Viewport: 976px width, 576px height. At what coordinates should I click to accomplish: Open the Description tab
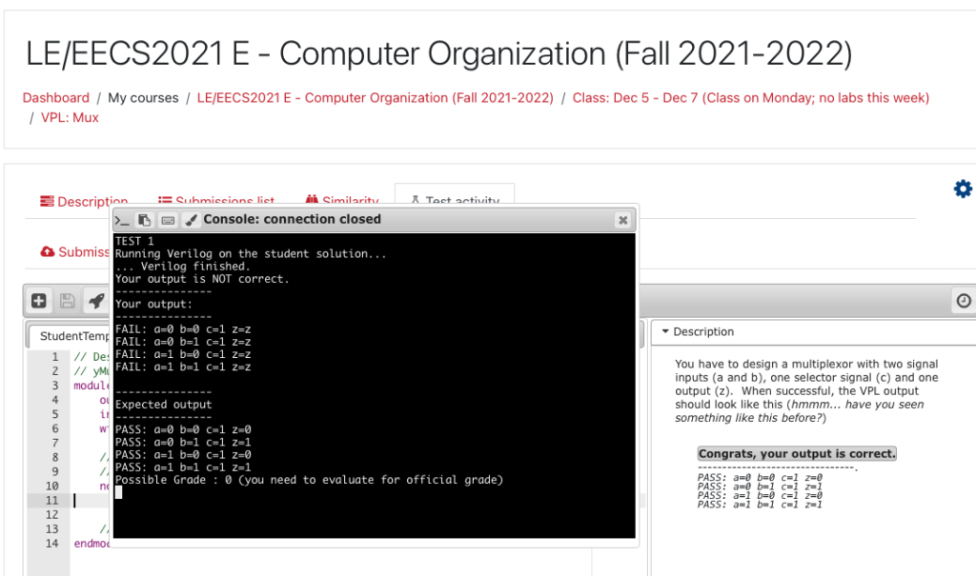[84, 202]
